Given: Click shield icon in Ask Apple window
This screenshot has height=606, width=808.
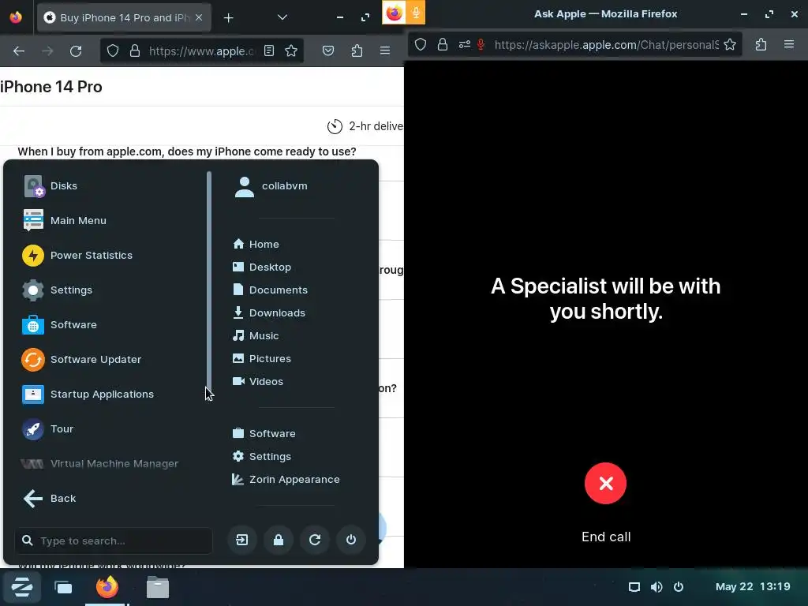Looking at the screenshot, I should tap(421, 44).
